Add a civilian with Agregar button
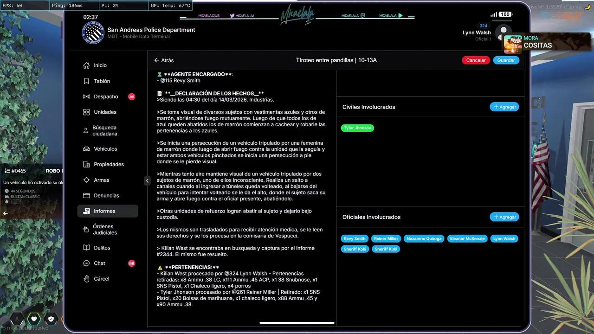 pos(504,107)
